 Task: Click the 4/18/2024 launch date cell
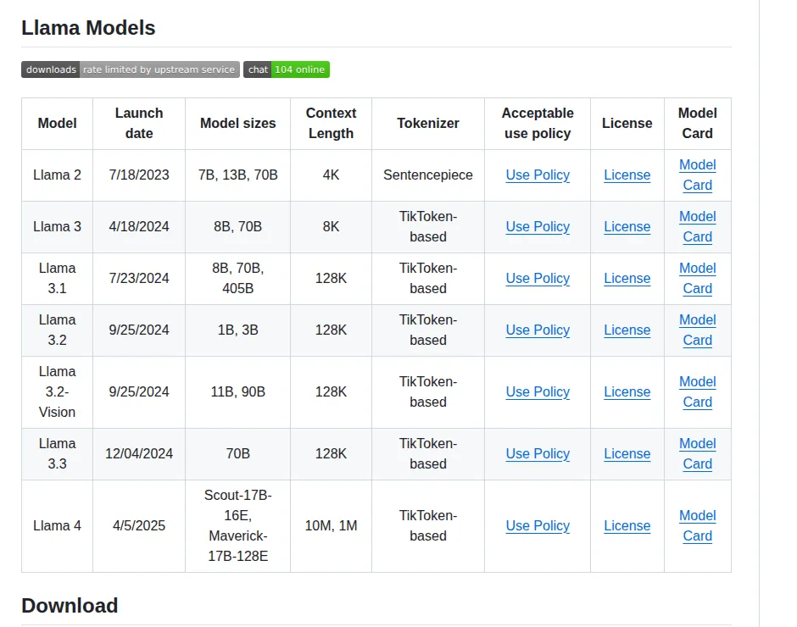(x=139, y=226)
